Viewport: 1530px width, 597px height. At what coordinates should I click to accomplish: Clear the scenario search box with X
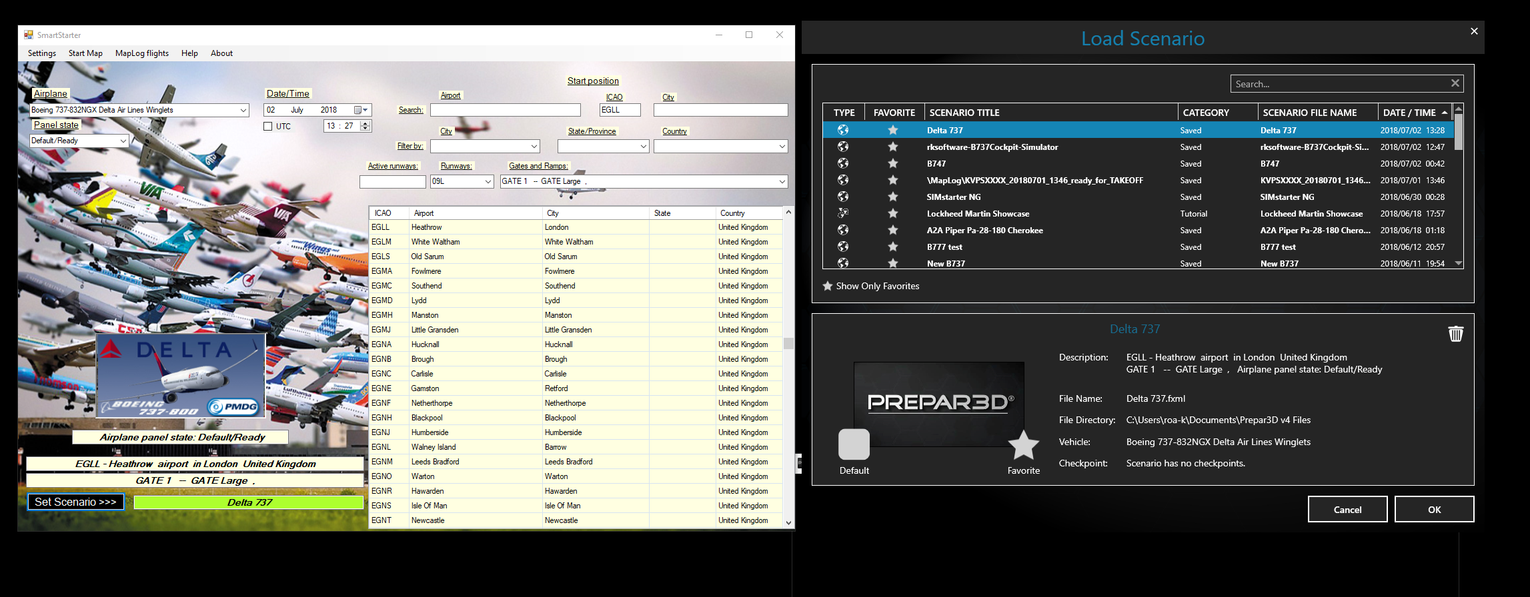coord(1455,83)
